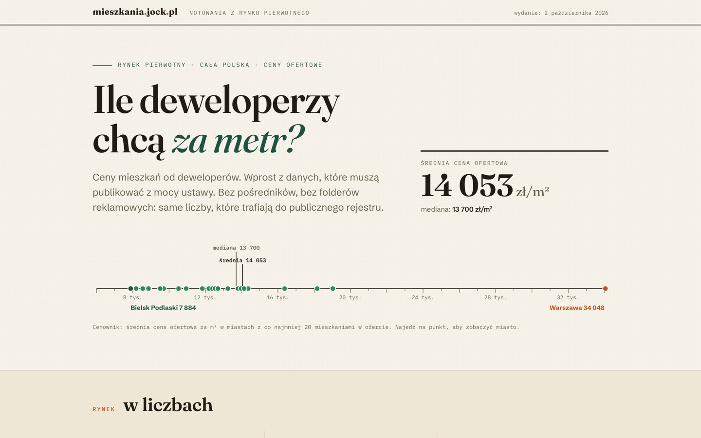The height and width of the screenshot is (438, 701).
Task: Click the "wydanie: 2 października 2026" date
Action: tap(561, 13)
